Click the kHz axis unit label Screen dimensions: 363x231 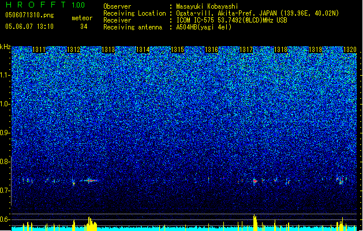coord(5,47)
